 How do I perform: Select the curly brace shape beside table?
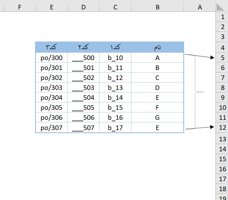(196, 92)
